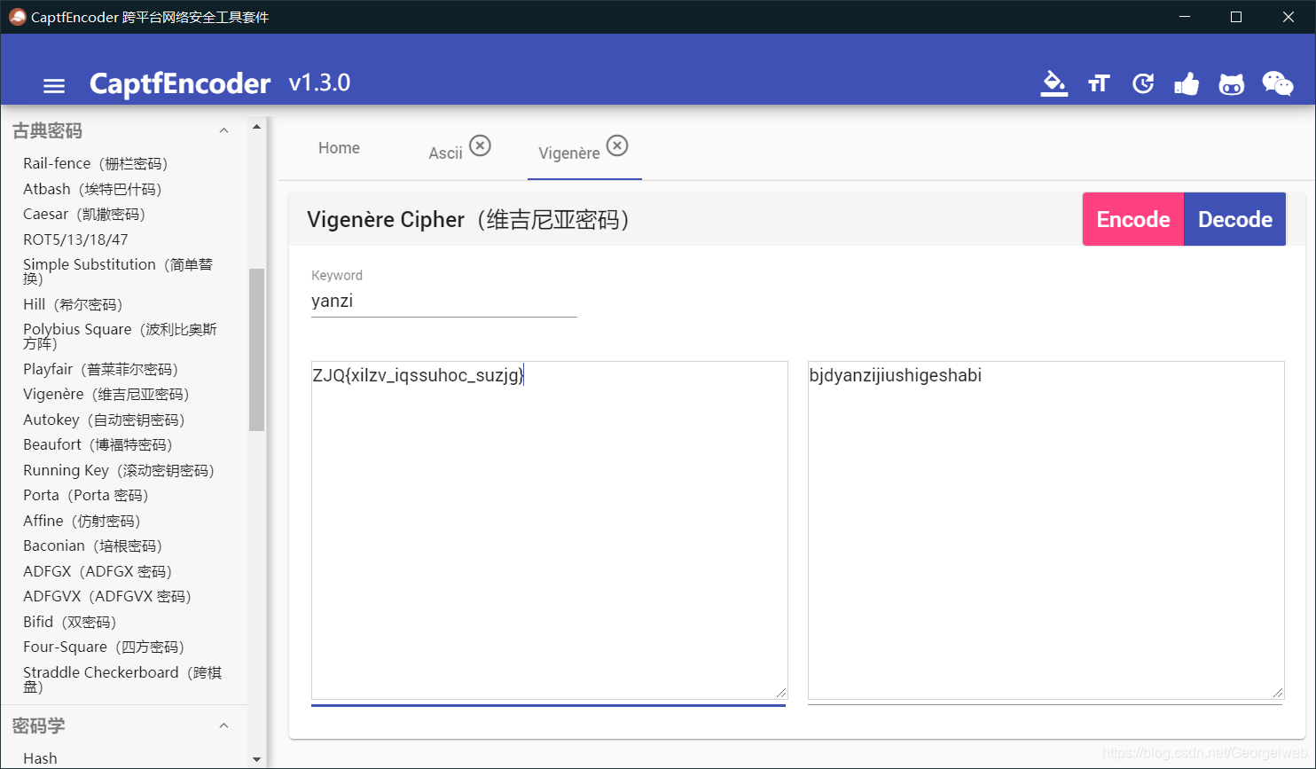Open Four-Square cipher tool
Viewport: 1316px width, 769px height.
click(104, 647)
